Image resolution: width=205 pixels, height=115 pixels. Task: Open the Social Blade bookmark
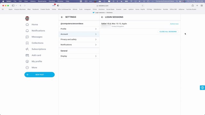pos(110,9)
